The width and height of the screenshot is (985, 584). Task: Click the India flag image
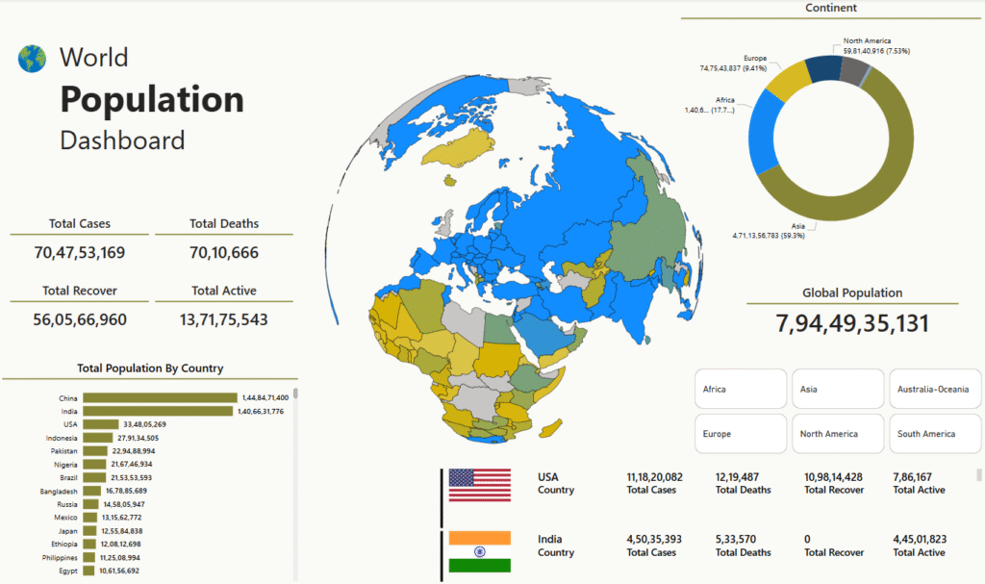479,551
